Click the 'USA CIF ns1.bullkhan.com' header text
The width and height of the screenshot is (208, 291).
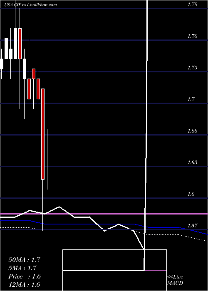(31, 5)
